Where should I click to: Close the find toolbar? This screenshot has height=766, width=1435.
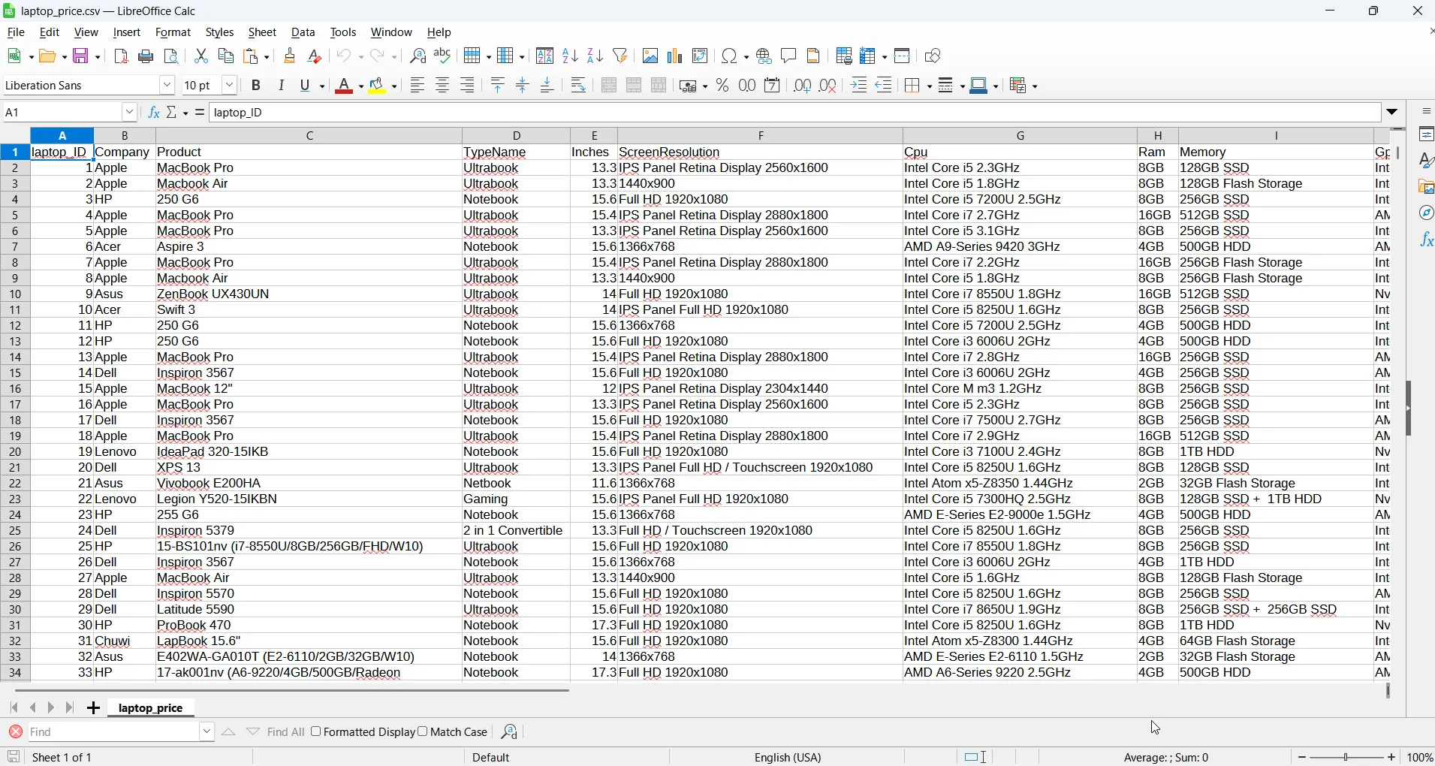tap(16, 732)
